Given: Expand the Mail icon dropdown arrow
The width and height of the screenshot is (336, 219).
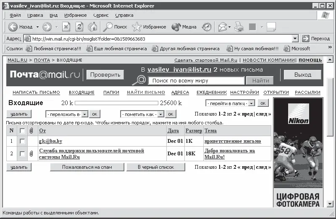Looking at the screenshot, I should 229,27.
